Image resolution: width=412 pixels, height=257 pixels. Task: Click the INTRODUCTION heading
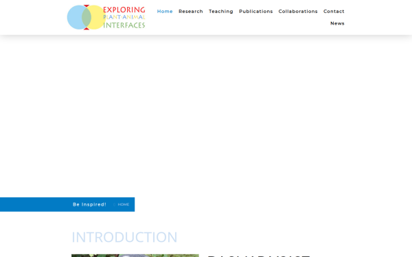pos(124,237)
